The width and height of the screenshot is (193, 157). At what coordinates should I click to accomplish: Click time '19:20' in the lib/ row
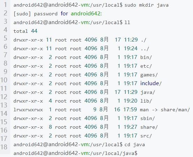pos(131,101)
